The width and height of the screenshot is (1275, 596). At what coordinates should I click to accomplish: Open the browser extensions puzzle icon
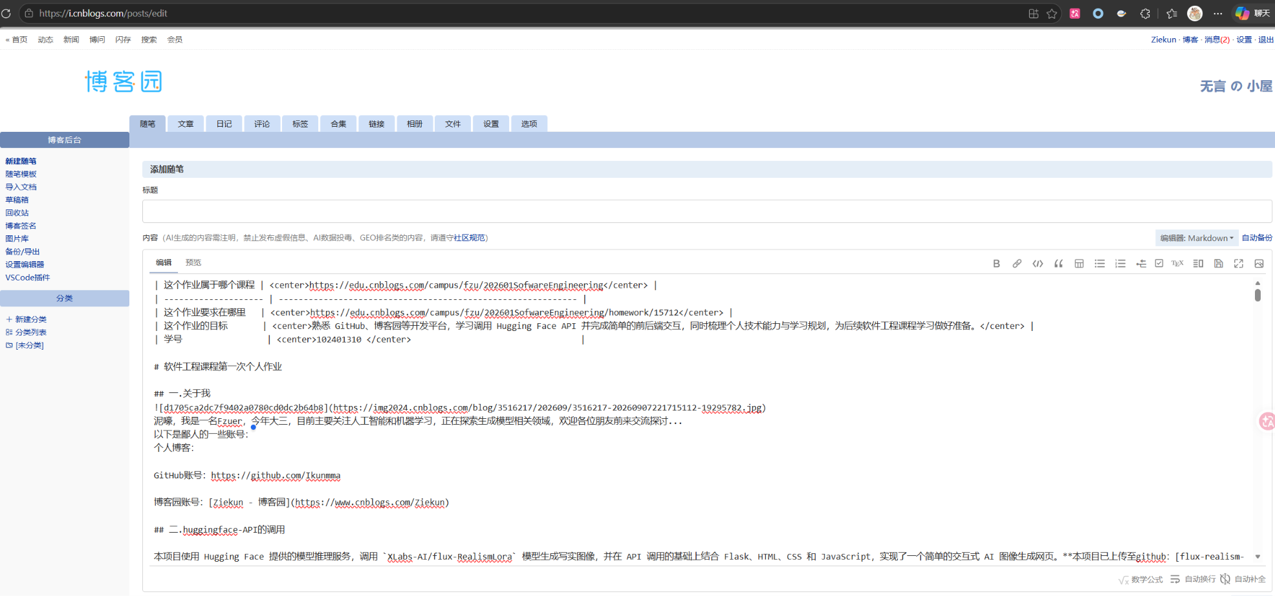coord(1145,14)
